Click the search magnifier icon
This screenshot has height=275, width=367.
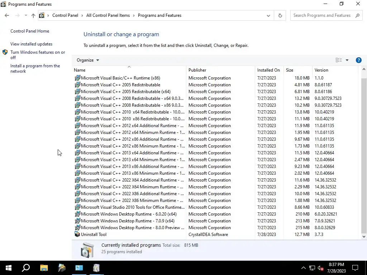point(357,15)
